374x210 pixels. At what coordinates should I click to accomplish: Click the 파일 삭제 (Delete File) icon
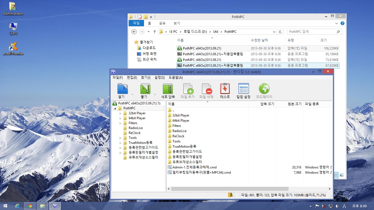(207, 89)
